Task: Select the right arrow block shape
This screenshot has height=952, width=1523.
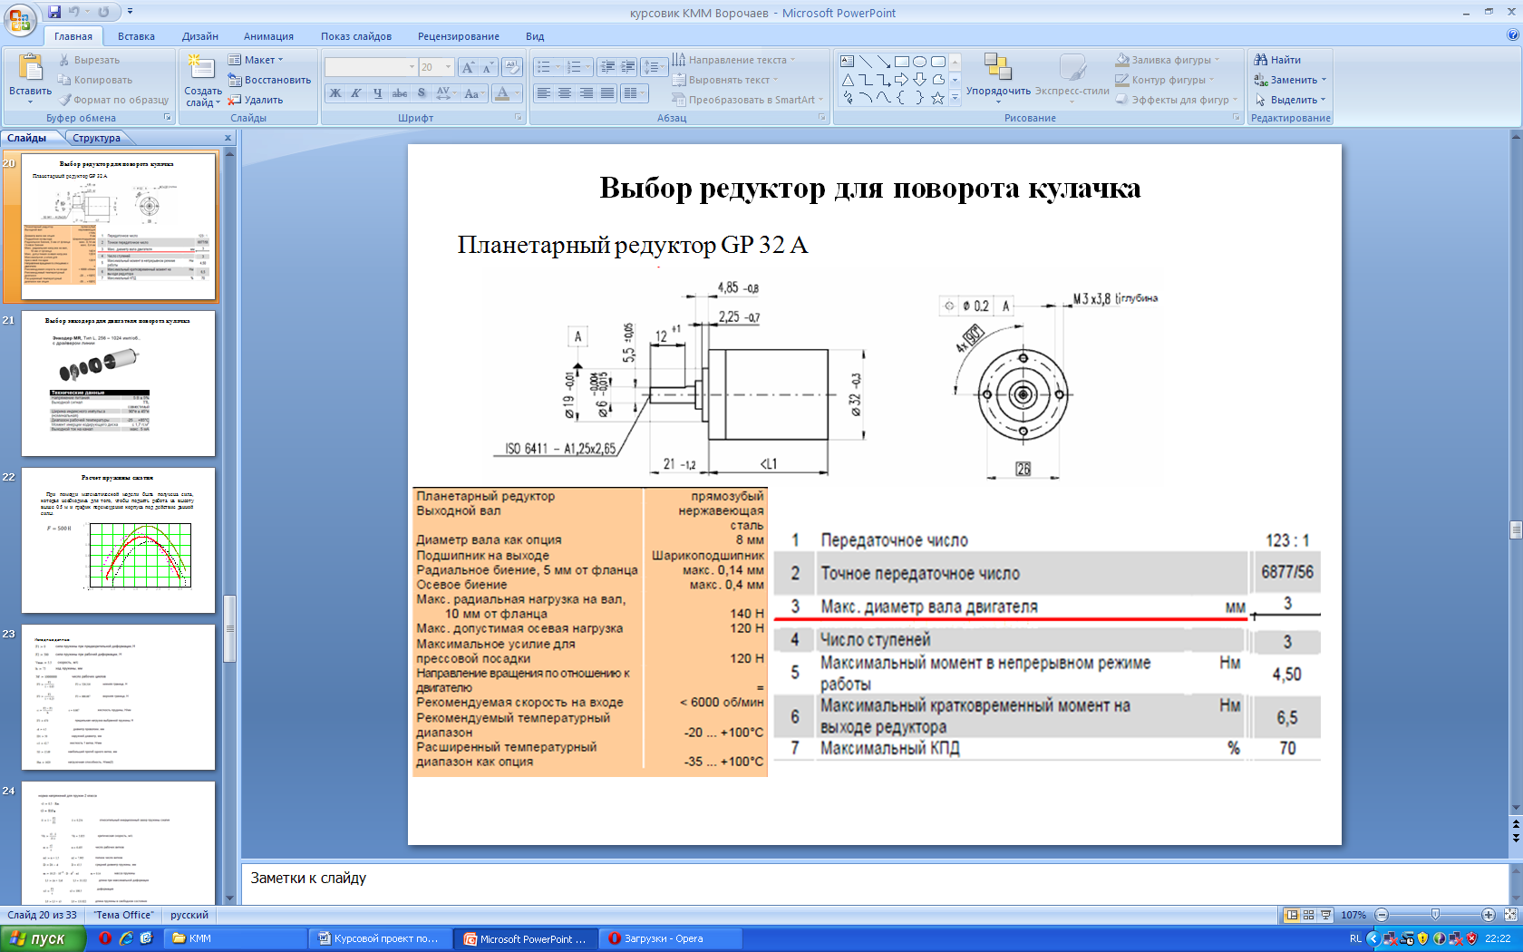Action: (901, 80)
